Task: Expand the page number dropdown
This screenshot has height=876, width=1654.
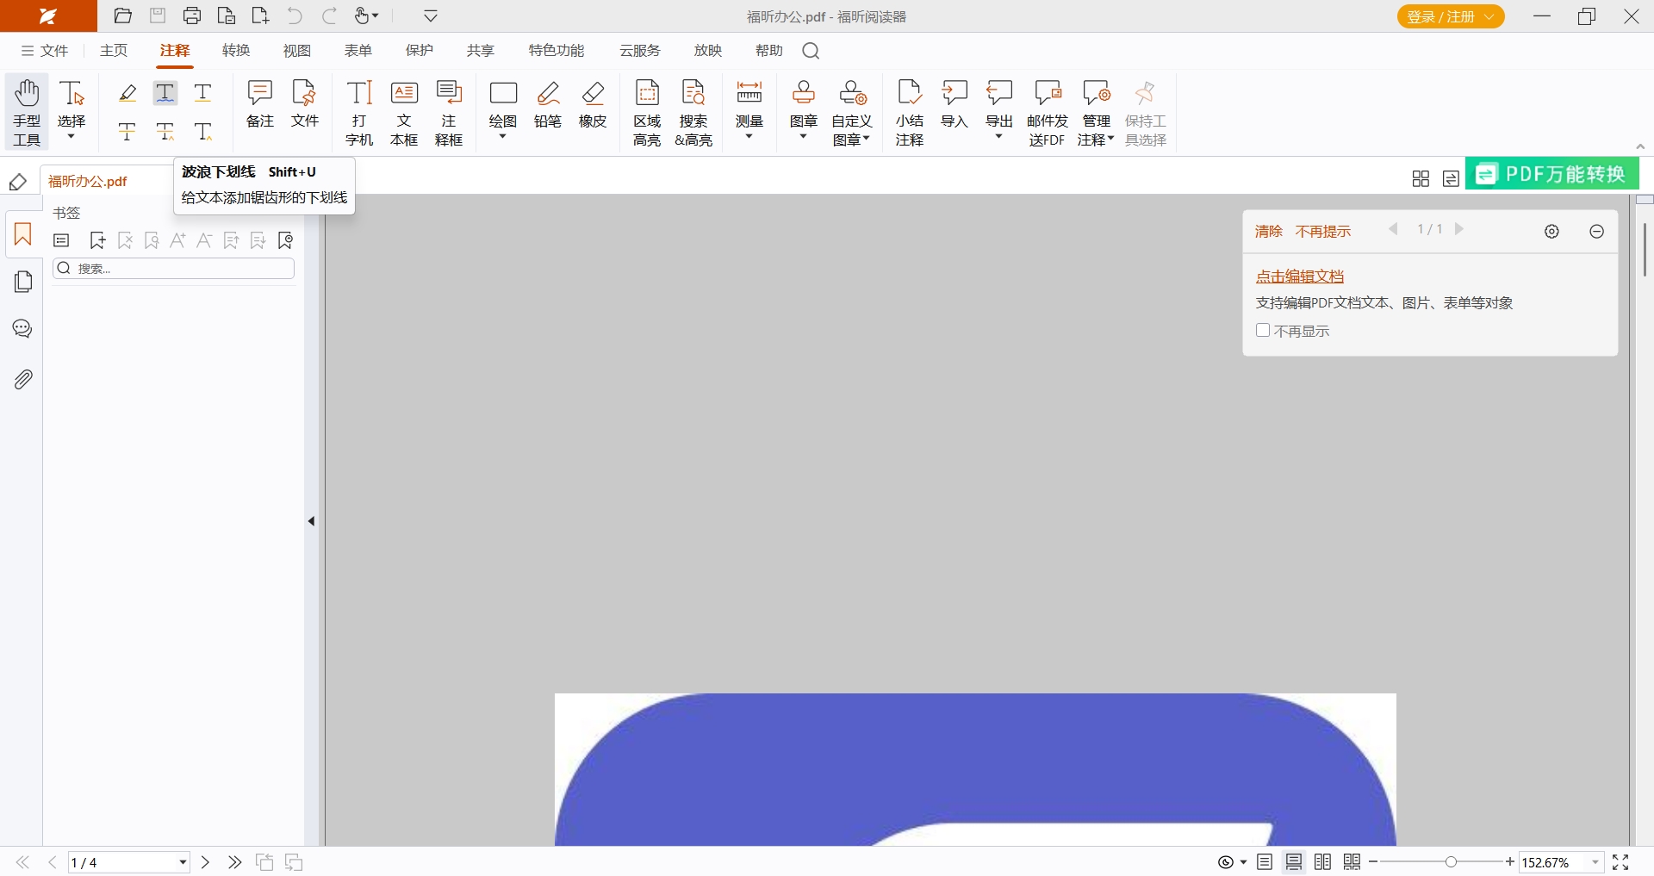Action: pos(183,862)
